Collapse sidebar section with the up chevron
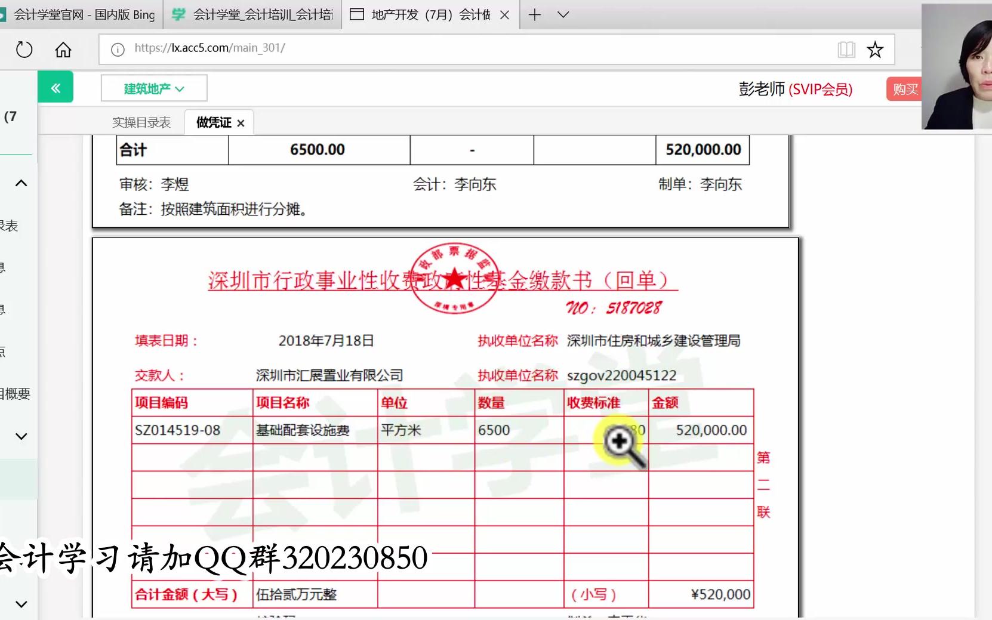 21,183
